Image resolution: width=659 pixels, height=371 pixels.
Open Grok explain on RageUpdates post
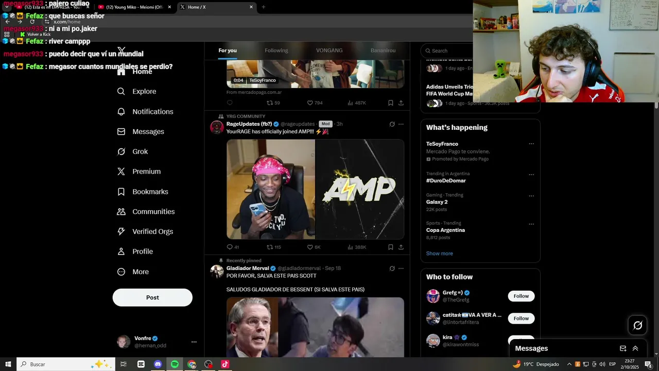pos(392,124)
